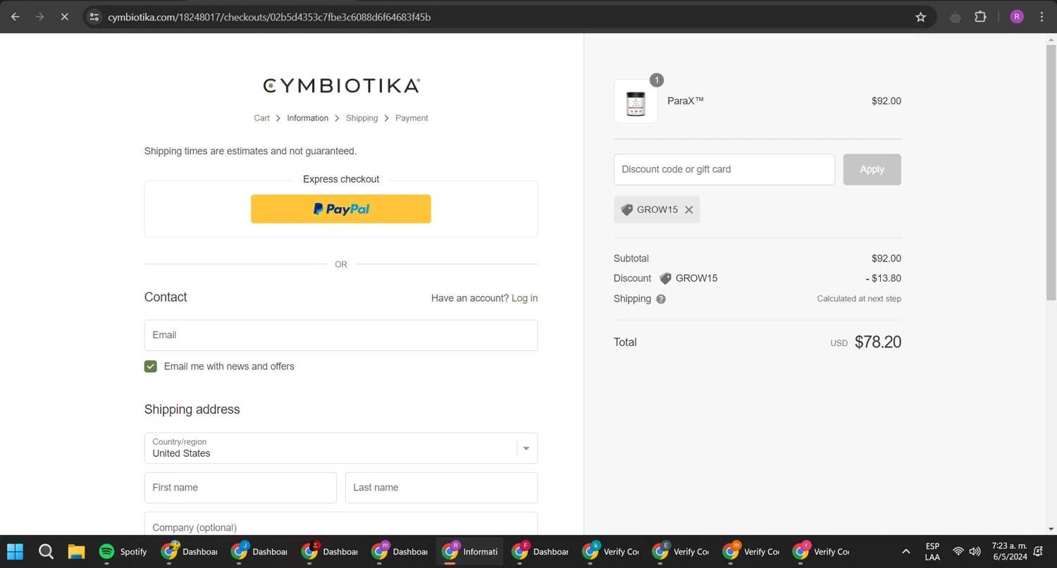Bookmark this page with the star icon
The image size is (1057, 568).
920,17
